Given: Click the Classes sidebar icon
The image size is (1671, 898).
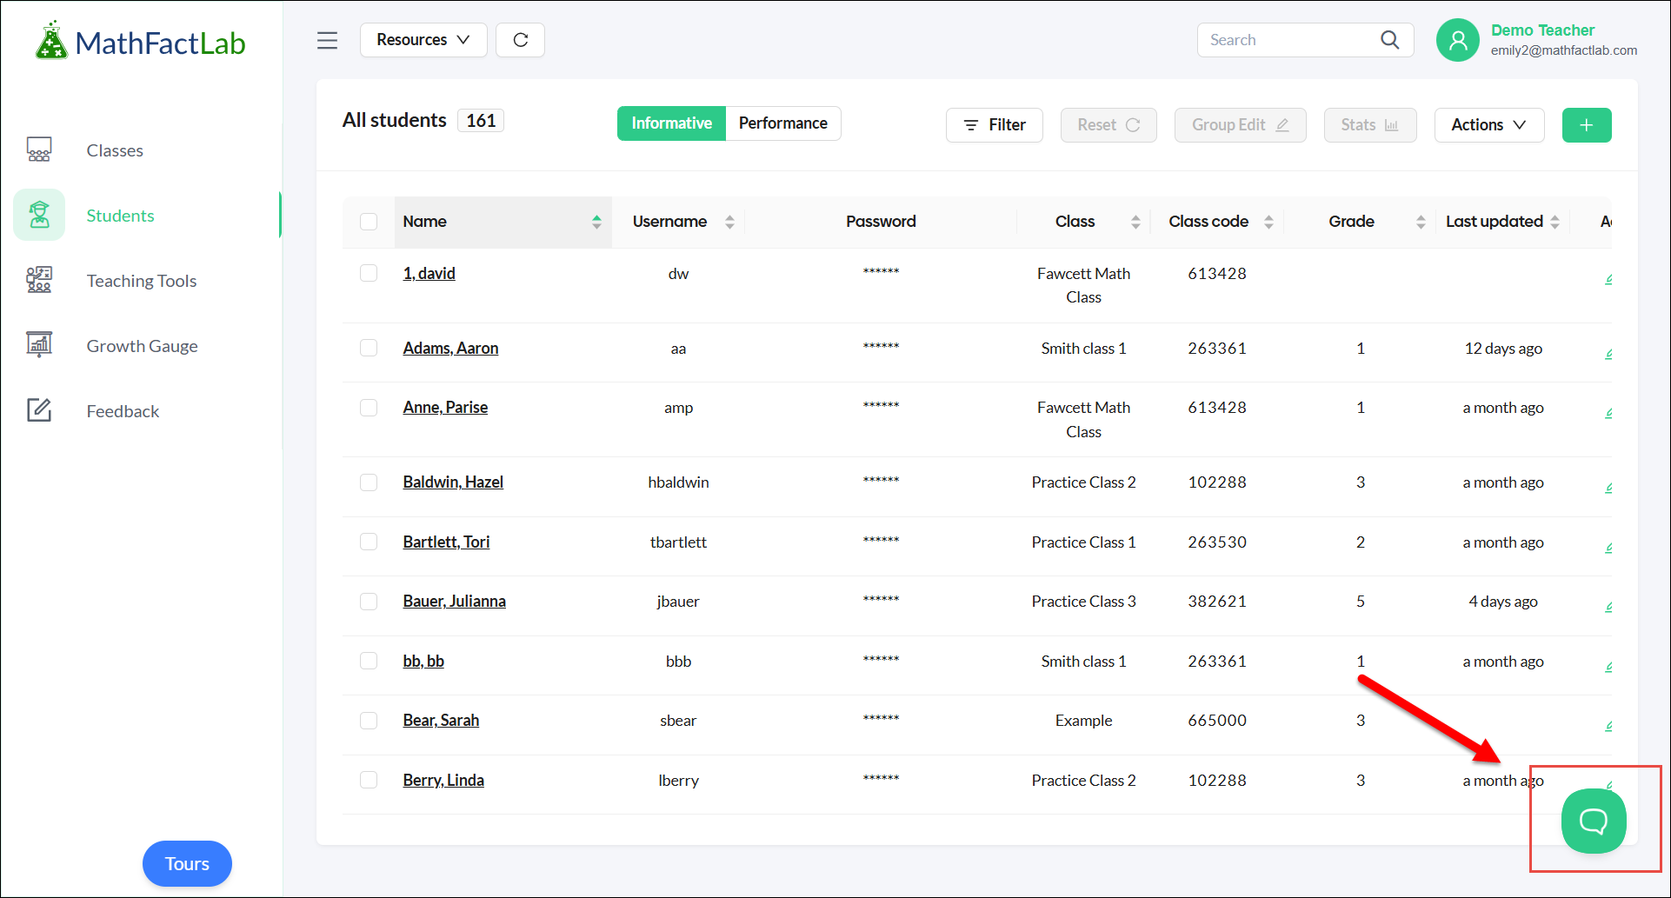Looking at the screenshot, I should pyautogui.click(x=39, y=150).
